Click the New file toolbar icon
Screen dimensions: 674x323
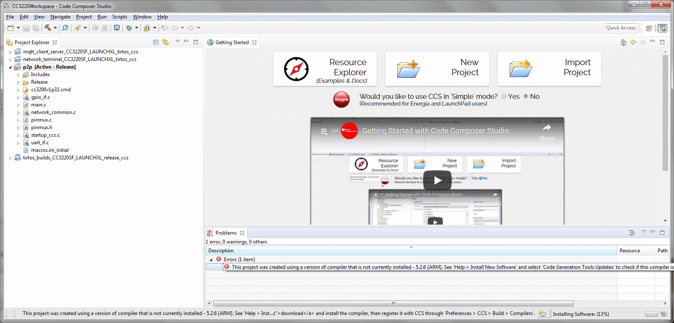click(x=11, y=28)
